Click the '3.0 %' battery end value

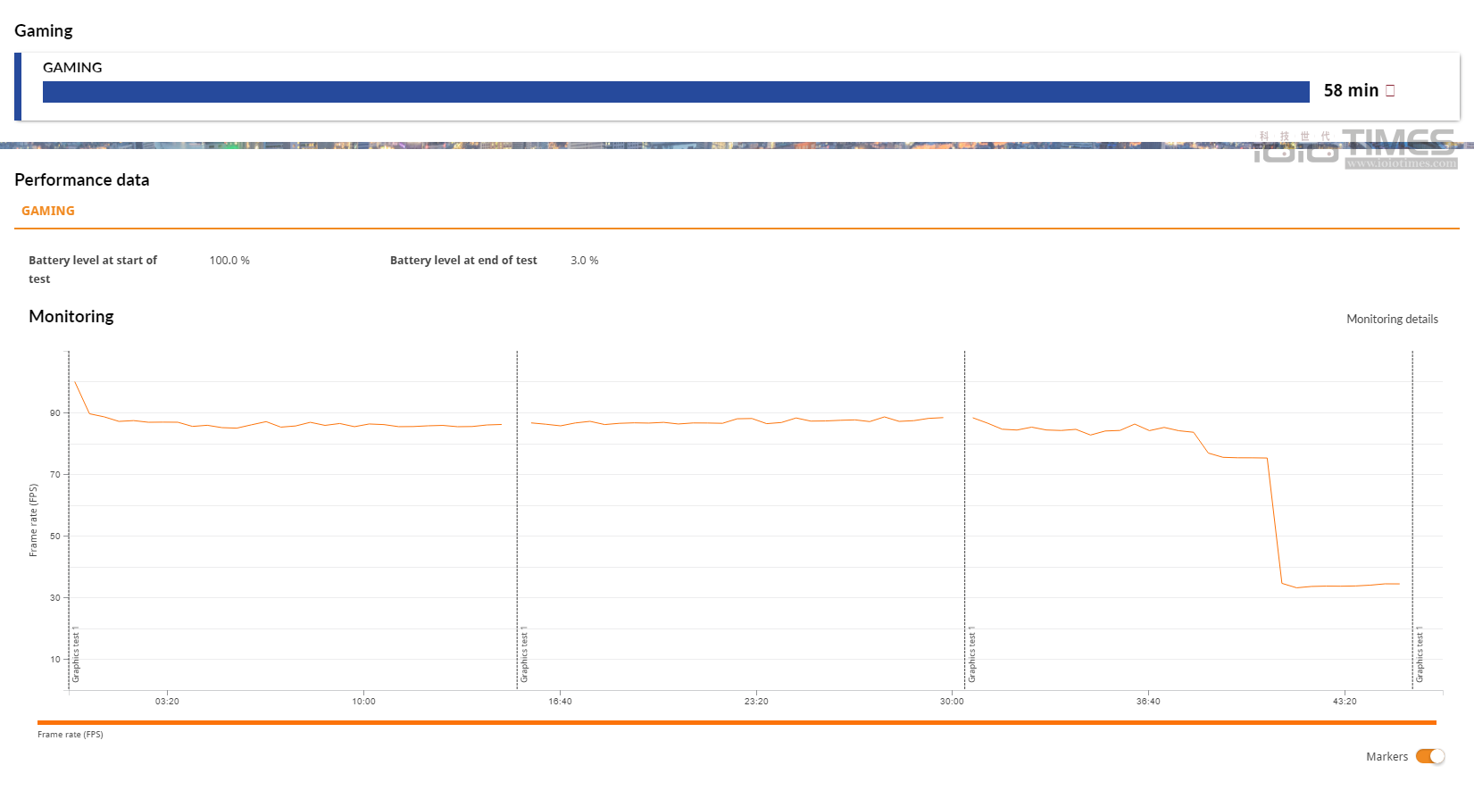pos(585,261)
